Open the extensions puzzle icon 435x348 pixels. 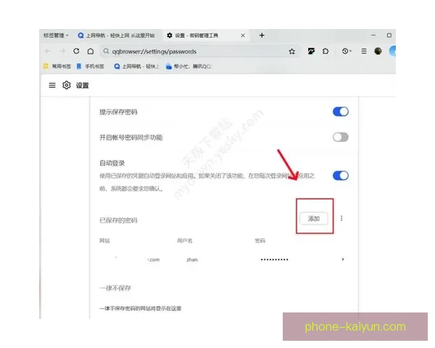point(326,51)
